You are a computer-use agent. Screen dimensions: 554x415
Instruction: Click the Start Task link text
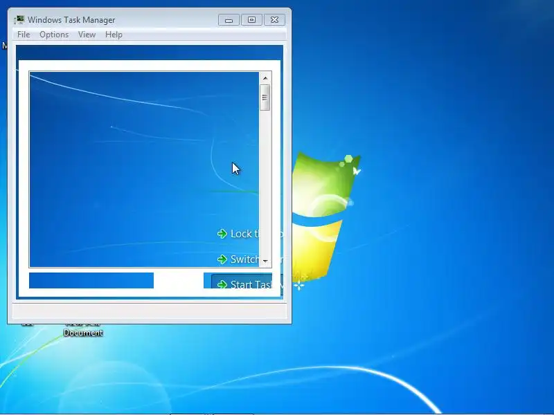(251, 284)
